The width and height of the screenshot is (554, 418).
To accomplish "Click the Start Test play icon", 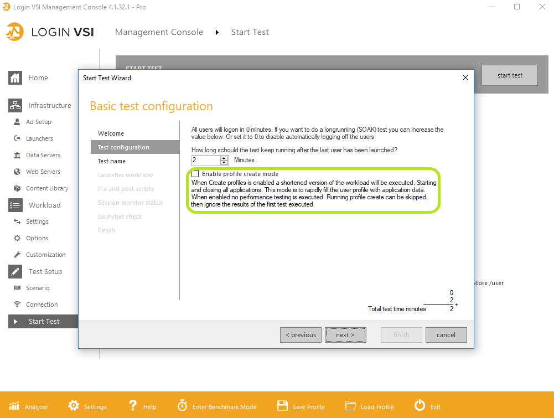I will coord(15,322).
